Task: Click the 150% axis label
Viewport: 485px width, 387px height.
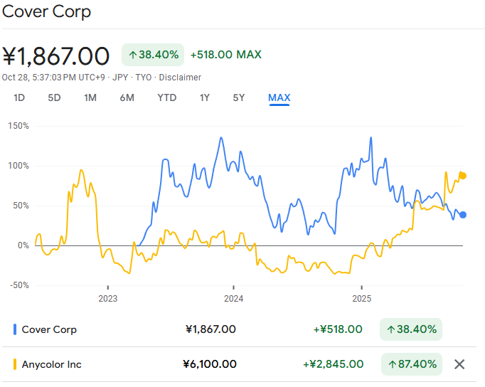Action: click(x=18, y=126)
